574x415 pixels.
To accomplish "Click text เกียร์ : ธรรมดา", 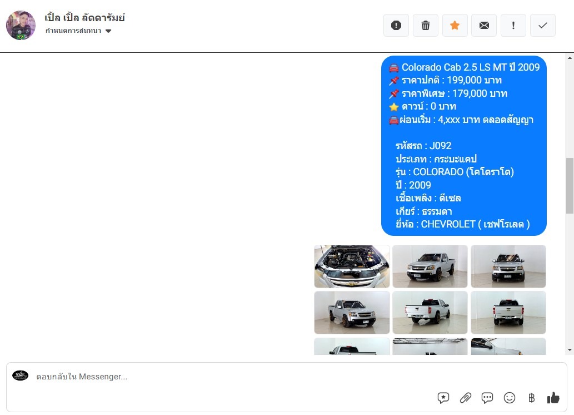I will point(423,211).
